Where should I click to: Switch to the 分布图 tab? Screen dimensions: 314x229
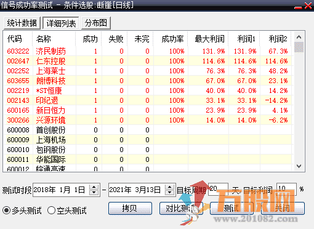pyautogui.click(x=96, y=23)
